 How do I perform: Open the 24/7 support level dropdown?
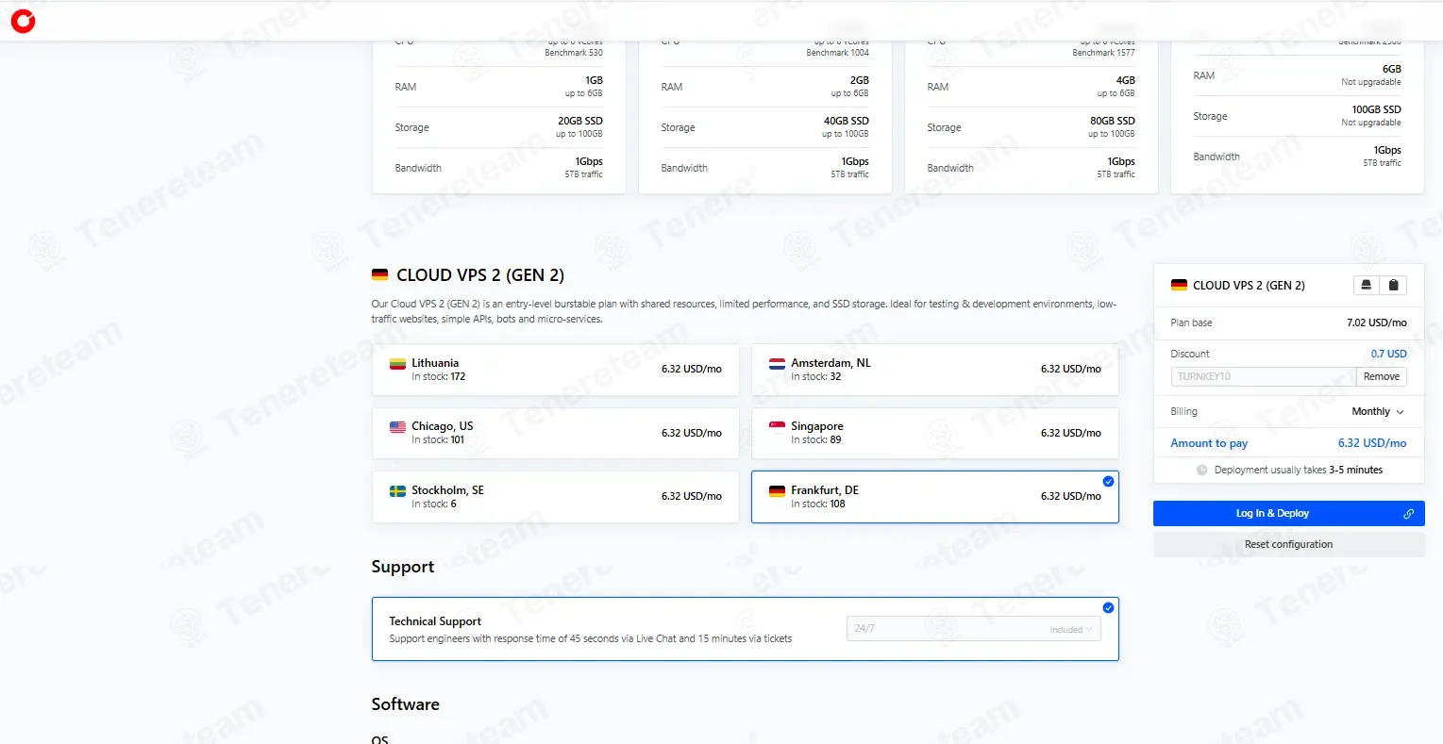click(x=973, y=629)
